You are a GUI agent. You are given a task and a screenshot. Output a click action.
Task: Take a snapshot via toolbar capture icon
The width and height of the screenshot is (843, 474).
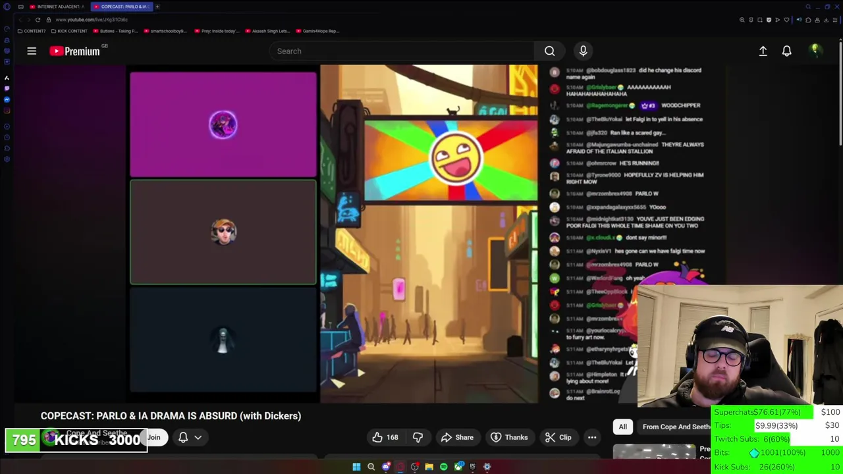point(759,20)
